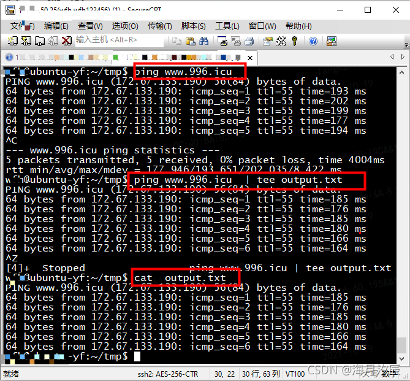Click the terminal line with time=194 ms
This screenshot has height=381, width=410.
pyautogui.click(x=186, y=131)
